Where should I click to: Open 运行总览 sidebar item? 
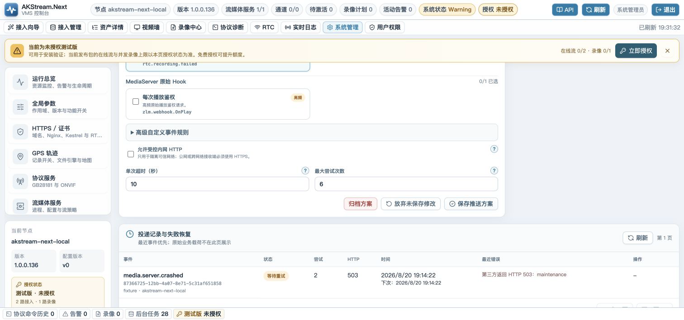58,82
